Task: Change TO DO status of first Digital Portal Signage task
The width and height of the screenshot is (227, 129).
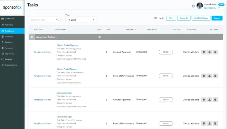Action: pyautogui.click(x=166, y=52)
